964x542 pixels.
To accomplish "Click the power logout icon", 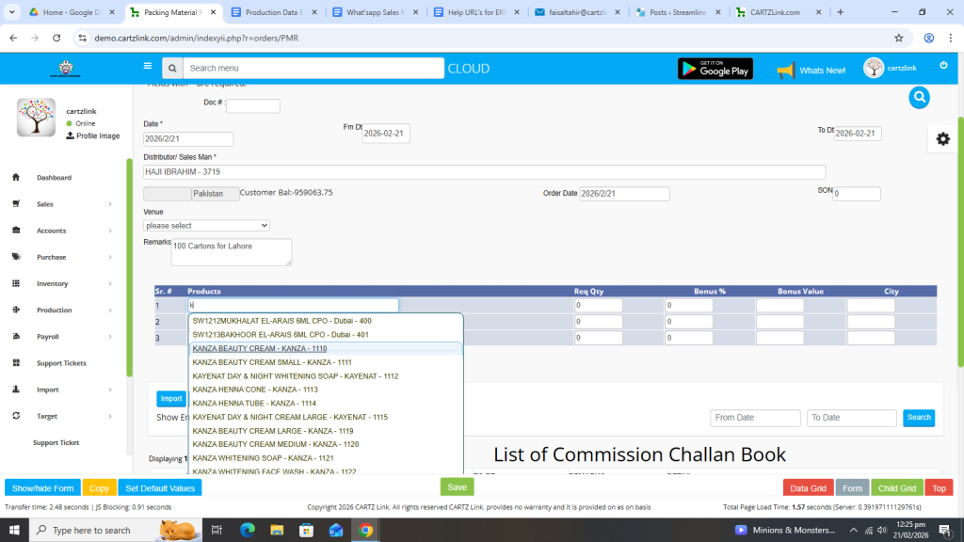I will click(943, 66).
